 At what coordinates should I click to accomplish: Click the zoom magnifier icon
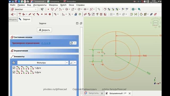tap(139, 9)
